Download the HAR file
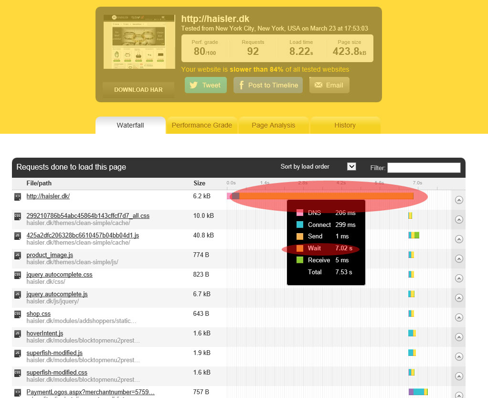The width and height of the screenshot is (488, 398). (x=138, y=90)
